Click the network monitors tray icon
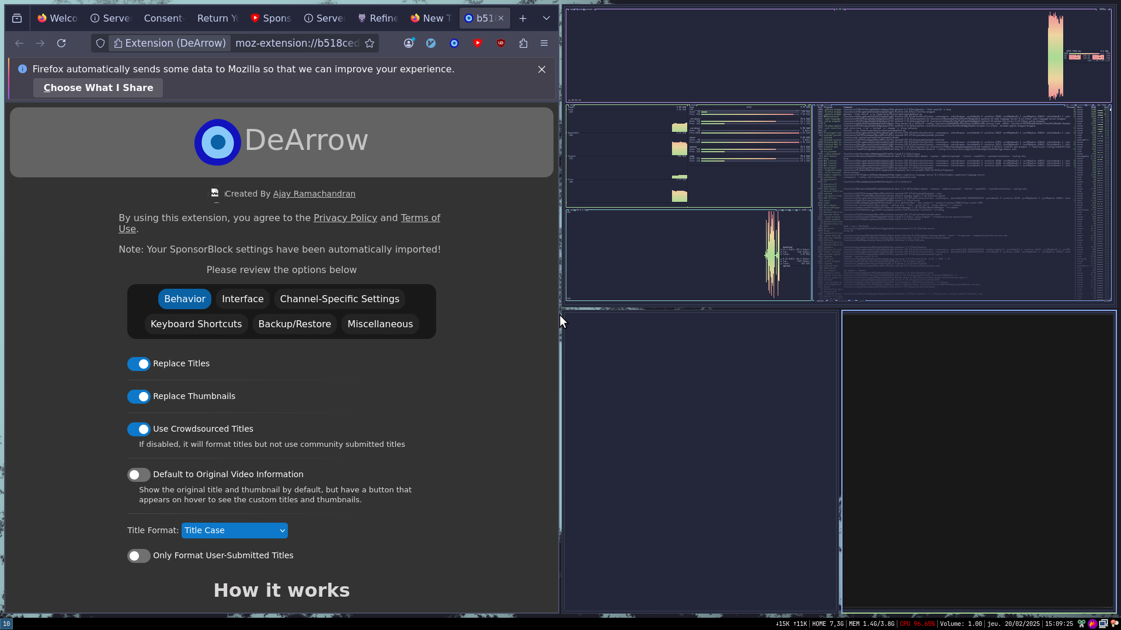 (1103, 624)
